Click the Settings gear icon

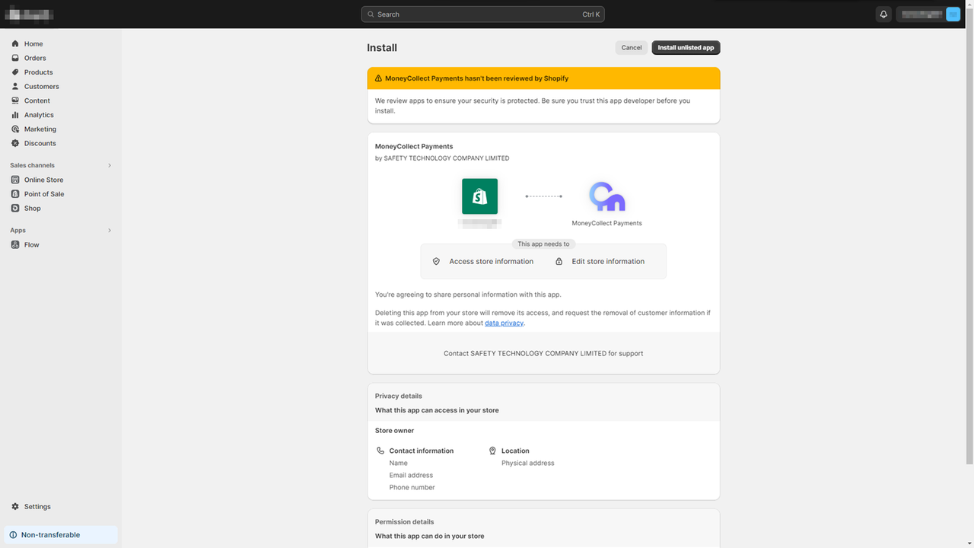tap(15, 507)
